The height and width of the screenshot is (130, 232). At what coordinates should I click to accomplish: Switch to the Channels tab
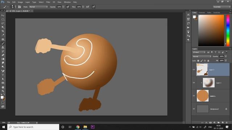coord(202,13)
